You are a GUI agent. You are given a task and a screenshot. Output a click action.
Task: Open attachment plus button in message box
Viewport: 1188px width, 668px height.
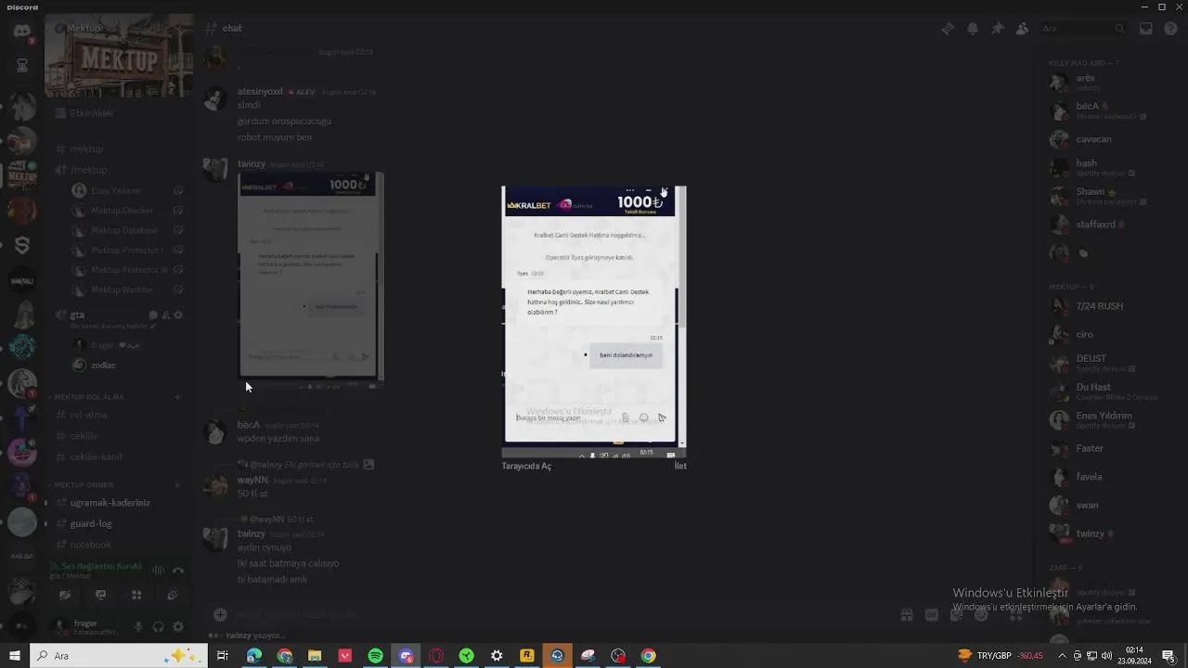click(x=220, y=614)
